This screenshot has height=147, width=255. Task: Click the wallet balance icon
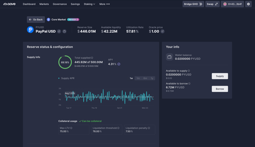[169, 57]
